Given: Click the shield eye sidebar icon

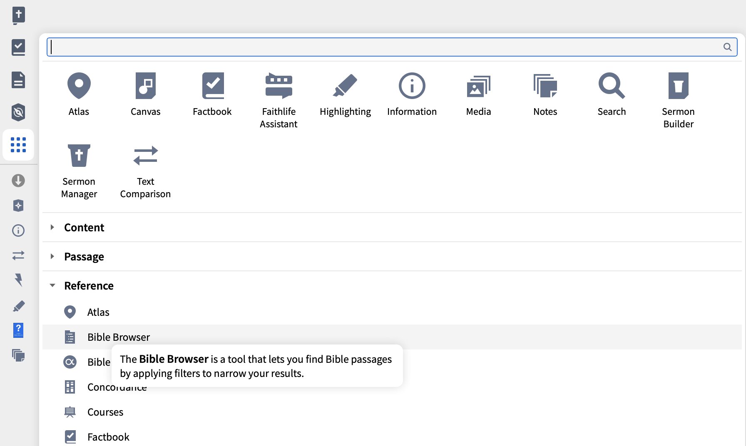Looking at the screenshot, I should coord(18,112).
